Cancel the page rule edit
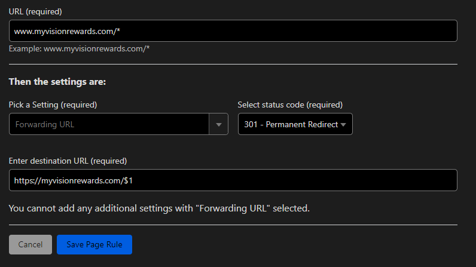The width and height of the screenshot is (476, 267). (30, 244)
